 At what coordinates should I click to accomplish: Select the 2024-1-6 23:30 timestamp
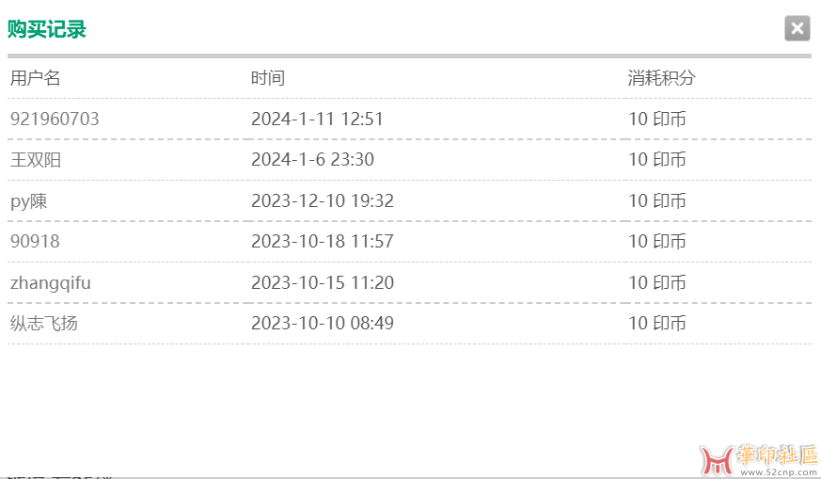point(312,160)
